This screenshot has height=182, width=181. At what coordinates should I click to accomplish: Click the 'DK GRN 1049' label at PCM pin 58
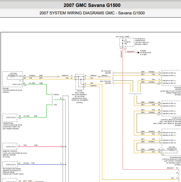coord(30,116)
